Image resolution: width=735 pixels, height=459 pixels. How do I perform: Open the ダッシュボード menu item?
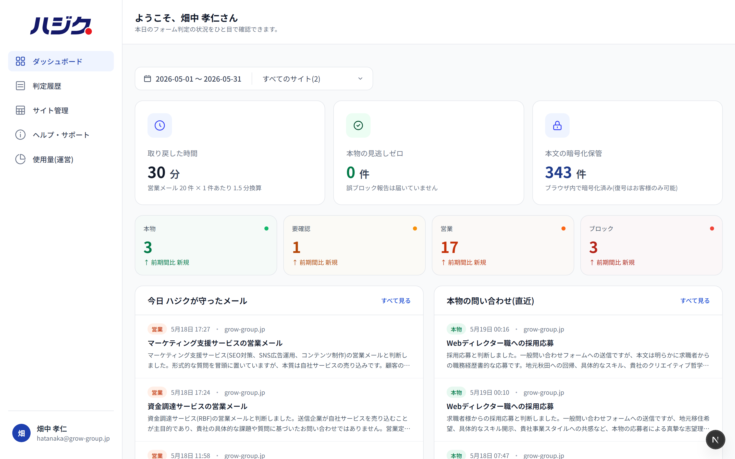coord(61,61)
